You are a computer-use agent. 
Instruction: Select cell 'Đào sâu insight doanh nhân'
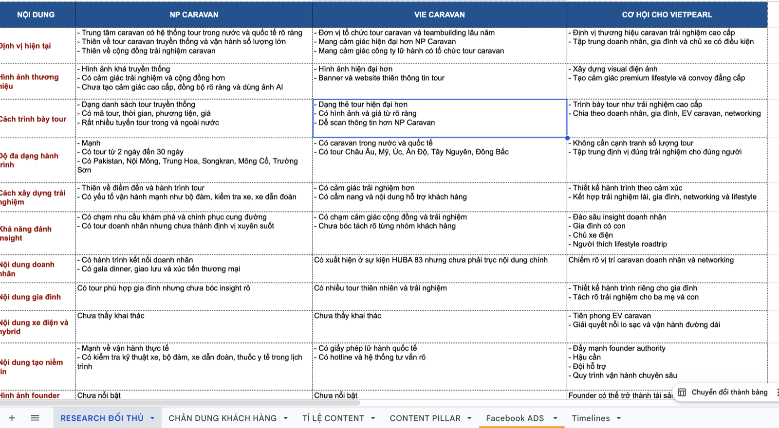coord(667,233)
